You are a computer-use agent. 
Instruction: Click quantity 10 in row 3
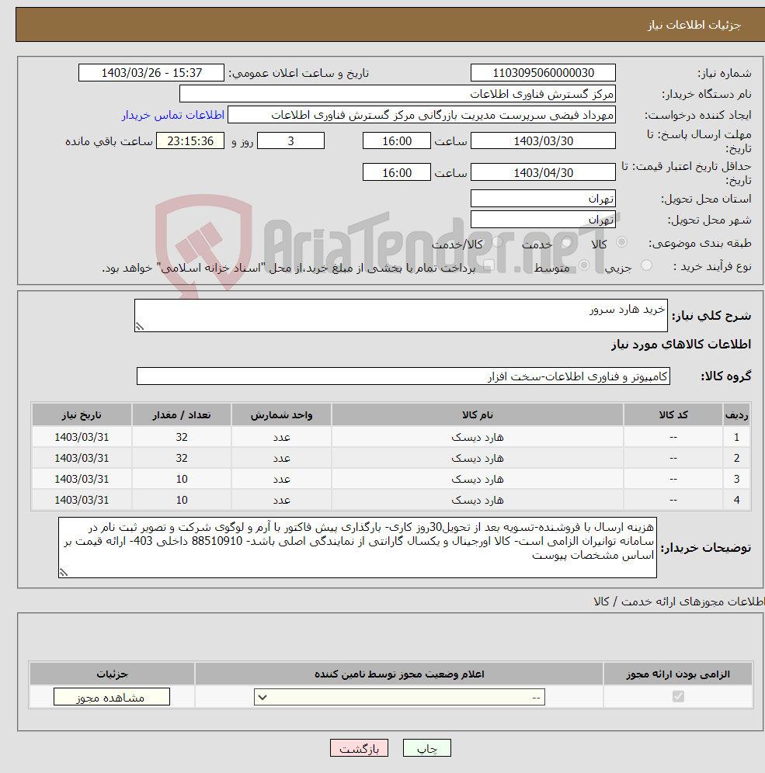tap(182, 479)
